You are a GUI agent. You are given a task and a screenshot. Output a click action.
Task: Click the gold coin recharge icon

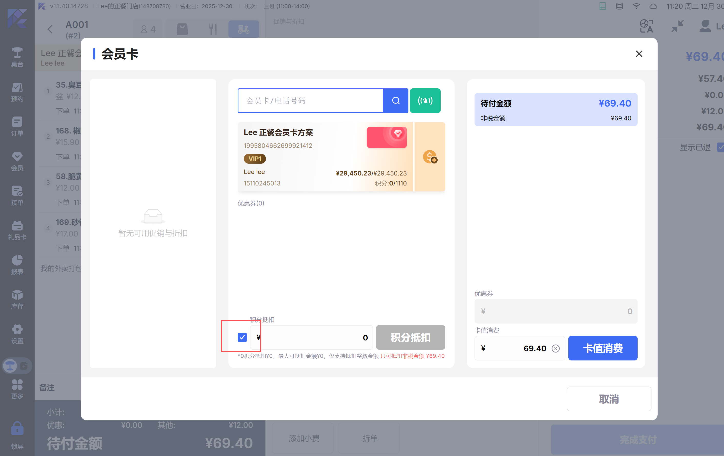pos(430,157)
